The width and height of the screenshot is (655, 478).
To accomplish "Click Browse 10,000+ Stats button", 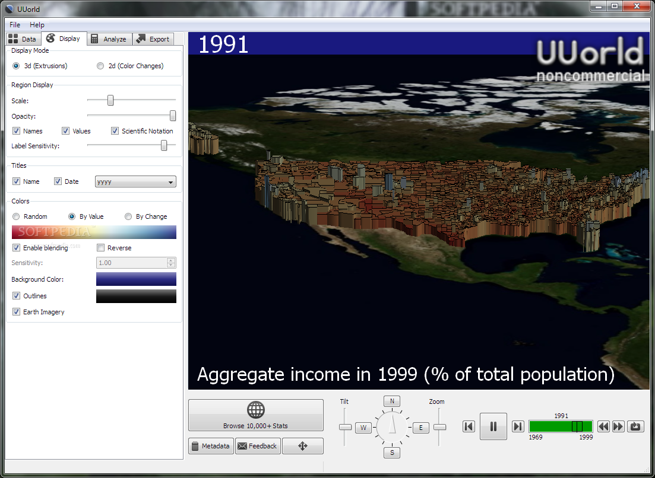I will pos(256,415).
